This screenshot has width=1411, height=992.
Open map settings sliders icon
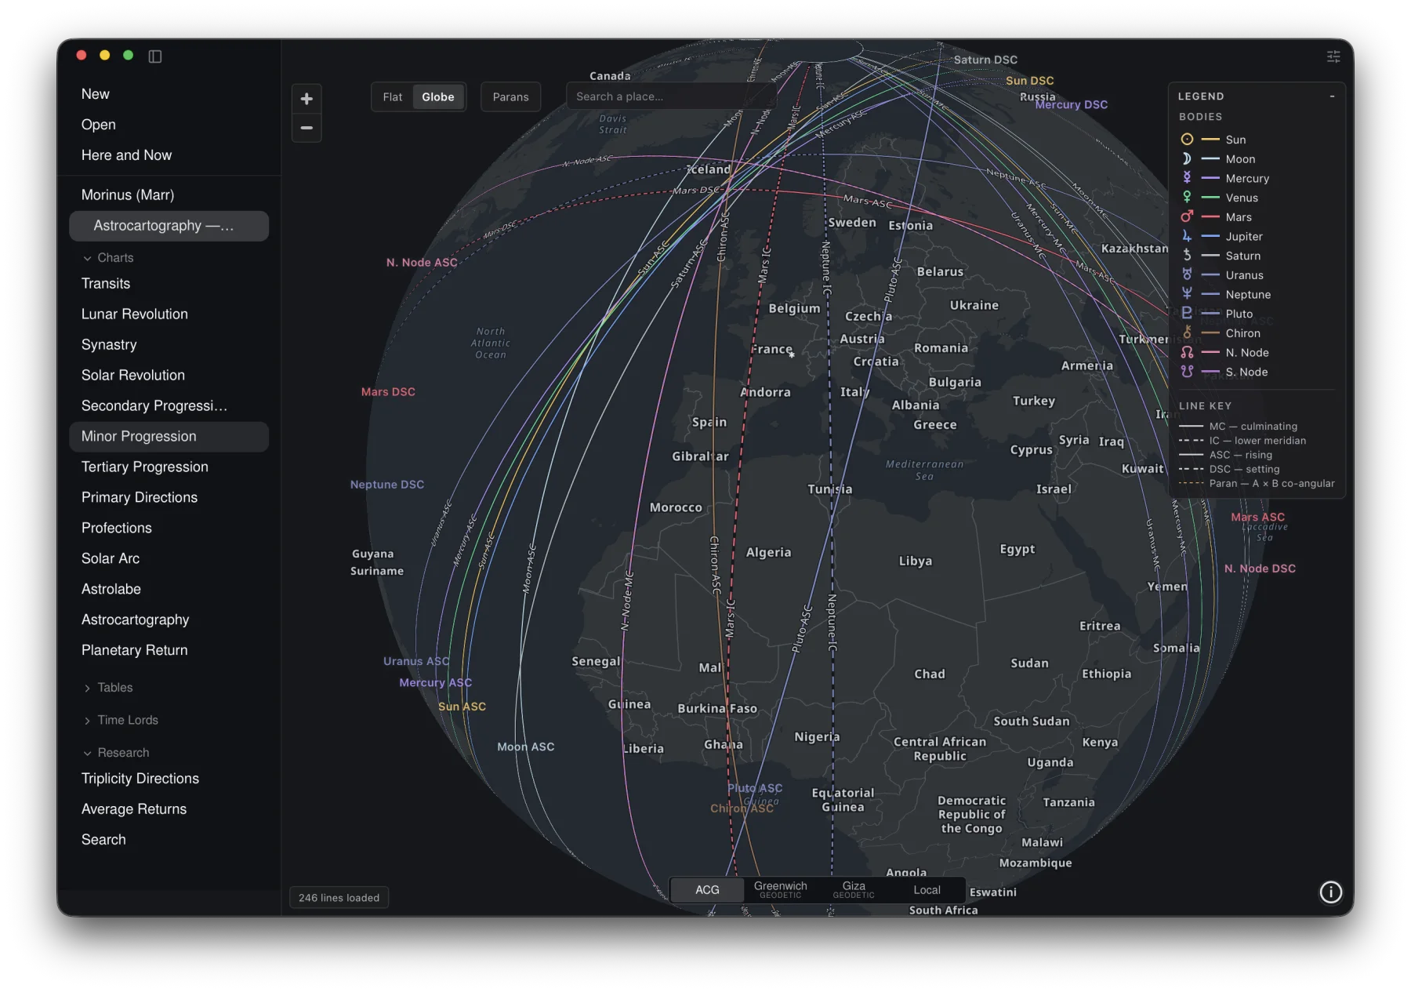(x=1333, y=56)
